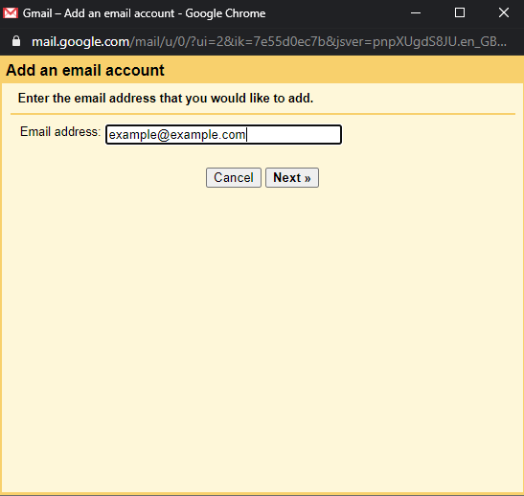Click the "Enter the email address" instruction text

[x=166, y=99]
